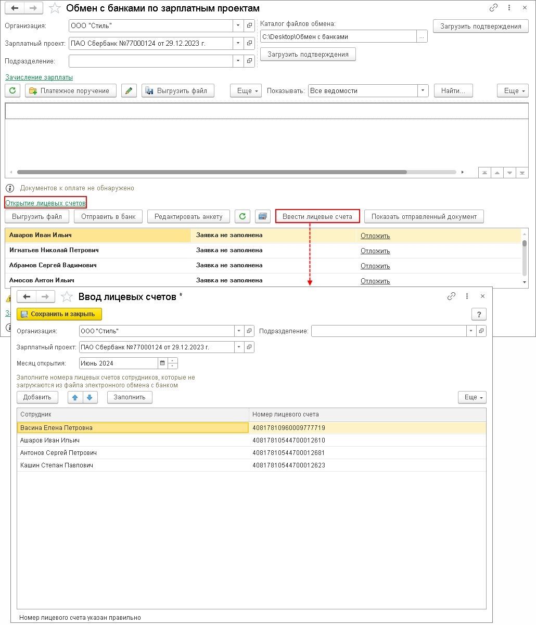Click the green refresh icon under Зачисление зарплаты
This screenshot has height=625, width=536.
coord(12,90)
